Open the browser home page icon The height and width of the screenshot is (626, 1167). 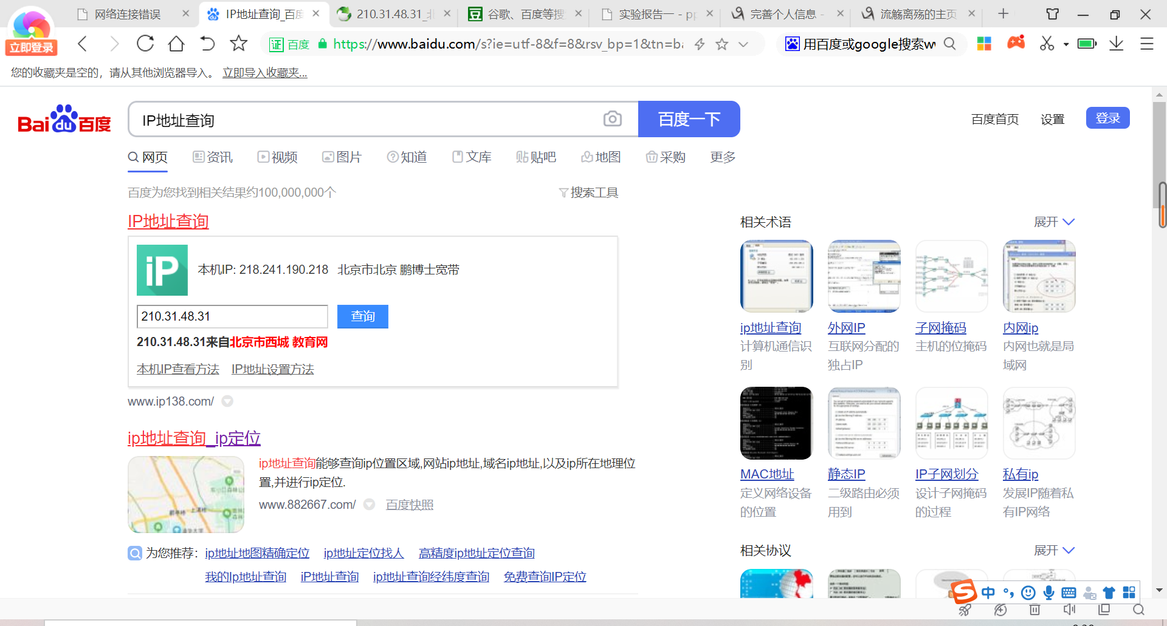coord(176,44)
